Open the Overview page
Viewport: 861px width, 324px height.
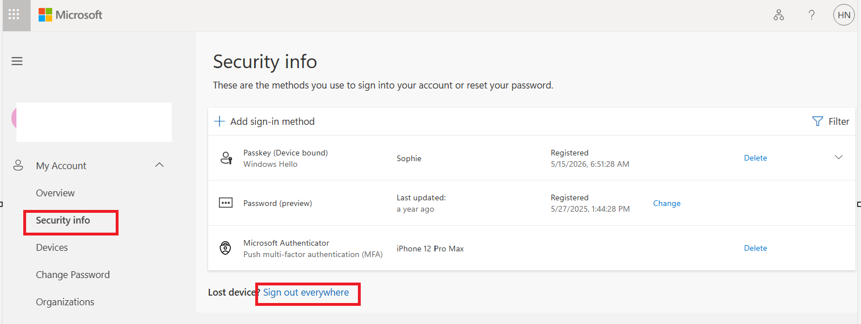56,193
